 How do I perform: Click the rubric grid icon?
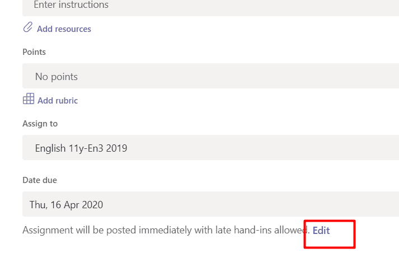coord(29,99)
